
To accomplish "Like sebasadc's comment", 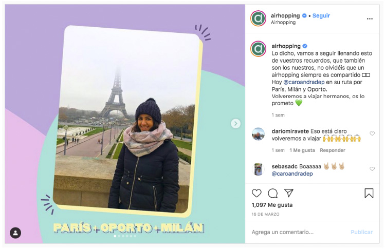I will click(x=372, y=169).
